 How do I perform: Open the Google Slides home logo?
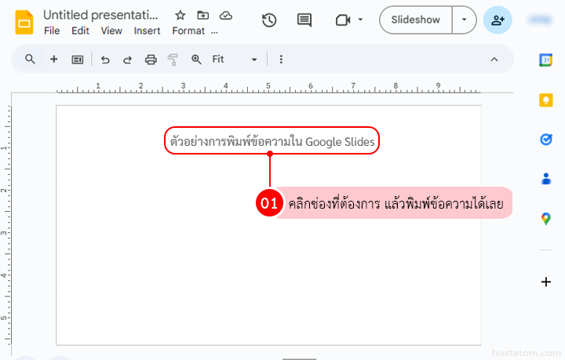tap(24, 22)
